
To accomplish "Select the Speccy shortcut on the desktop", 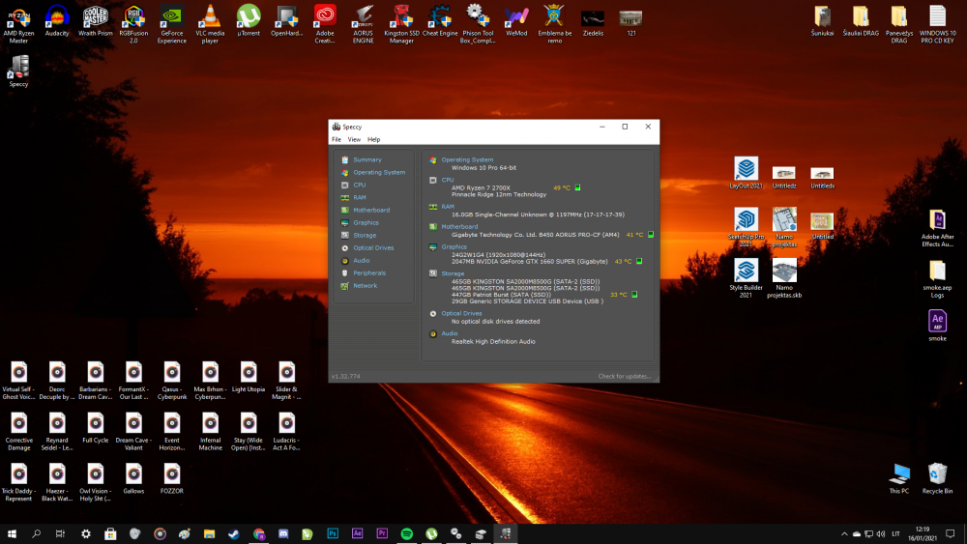I will point(18,72).
